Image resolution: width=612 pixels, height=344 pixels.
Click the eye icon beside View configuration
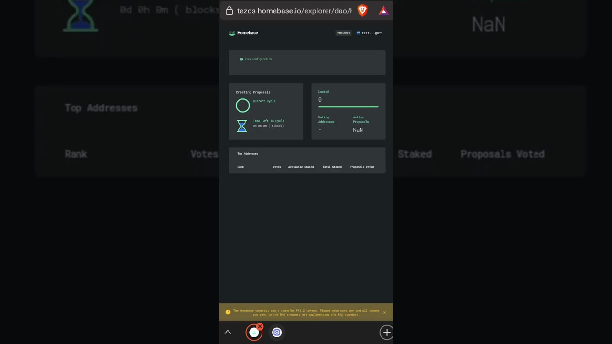(x=241, y=59)
